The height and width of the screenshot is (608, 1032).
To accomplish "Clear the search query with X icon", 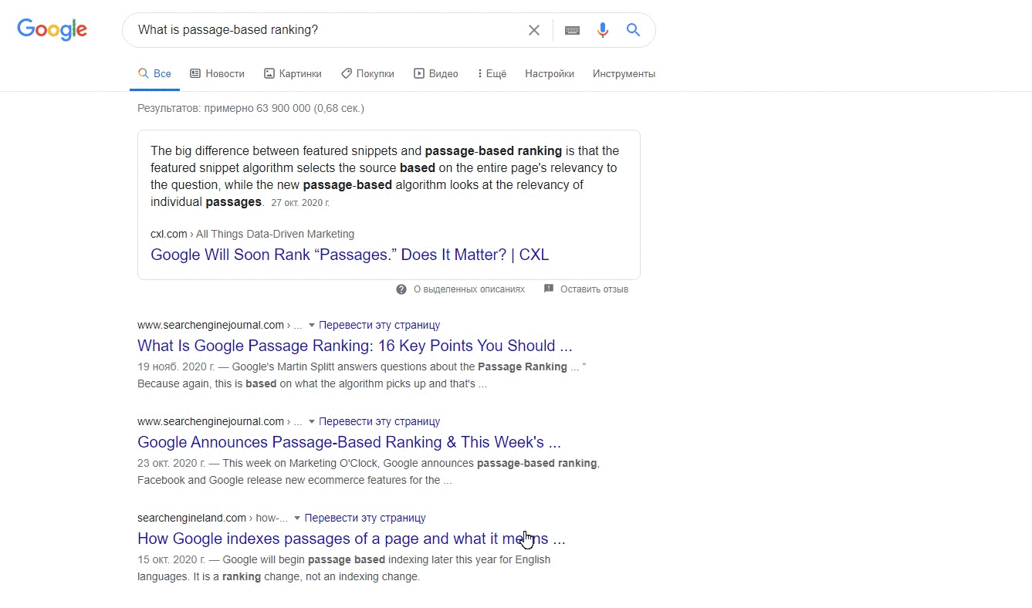I will [534, 30].
